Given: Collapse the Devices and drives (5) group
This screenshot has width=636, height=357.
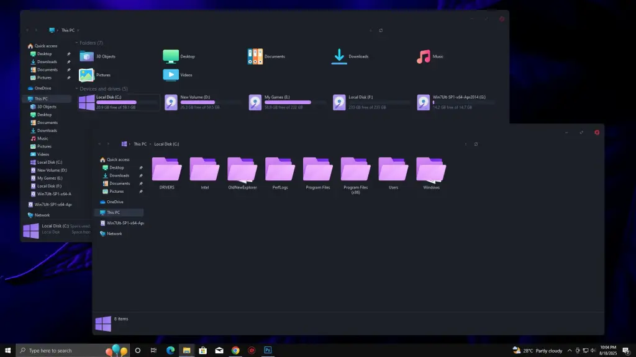Looking at the screenshot, I should tap(77, 89).
